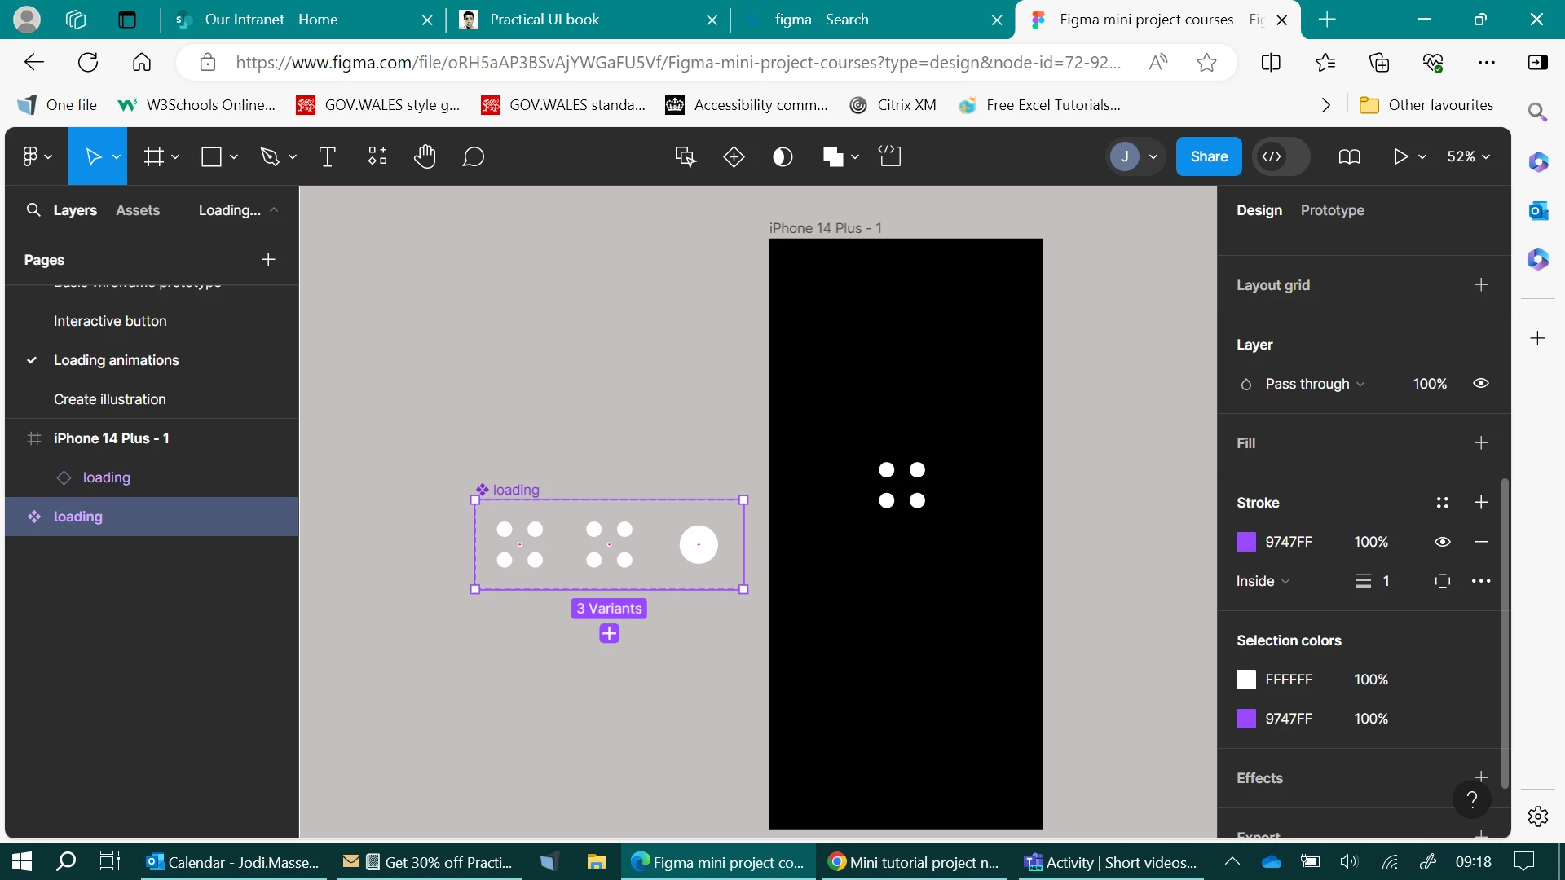1565x880 pixels.
Task: Present the prototype with play icon
Action: 1401,156
